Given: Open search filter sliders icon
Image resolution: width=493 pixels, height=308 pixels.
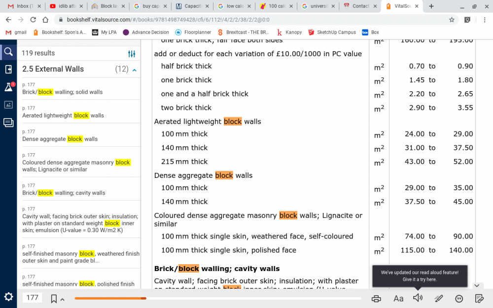Looking at the screenshot, I should (x=132, y=54).
